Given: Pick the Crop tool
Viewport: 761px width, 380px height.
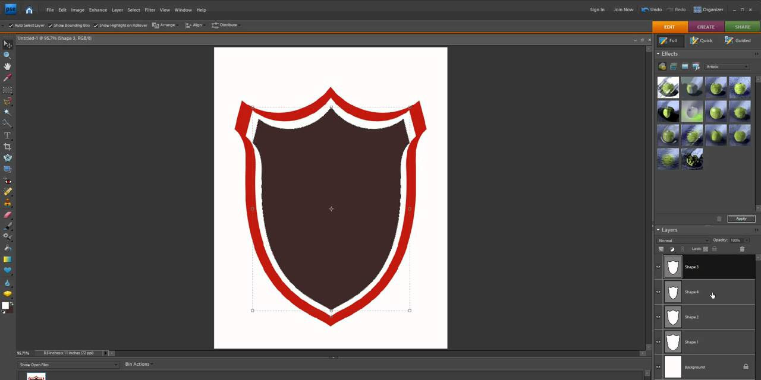Looking at the screenshot, I should (8, 146).
